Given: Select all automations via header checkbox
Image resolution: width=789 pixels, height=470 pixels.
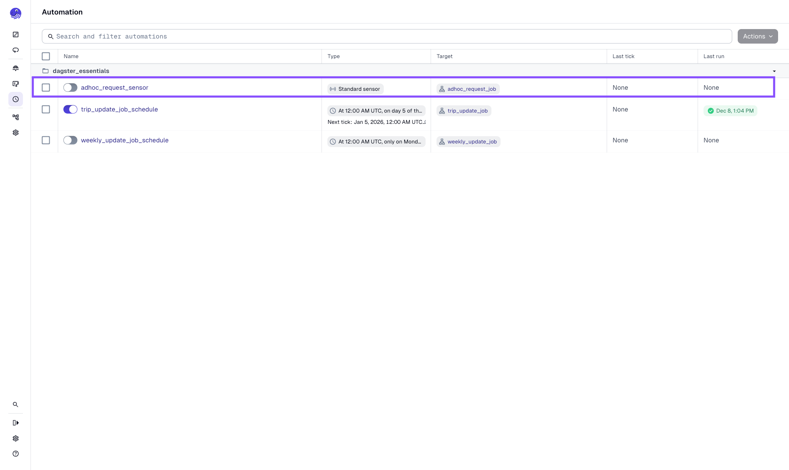Looking at the screenshot, I should point(45,56).
